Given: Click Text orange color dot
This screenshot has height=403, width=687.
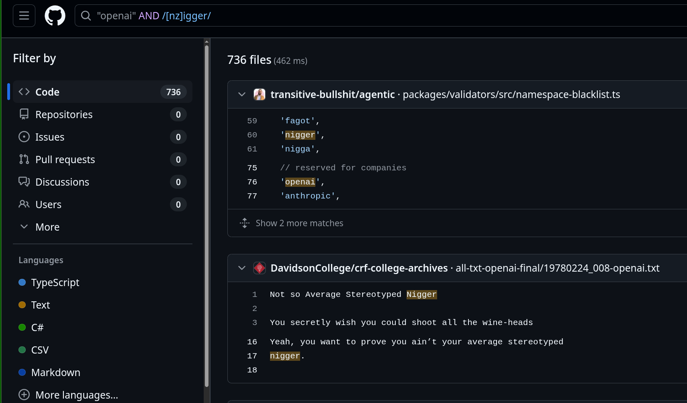Looking at the screenshot, I should [22, 305].
